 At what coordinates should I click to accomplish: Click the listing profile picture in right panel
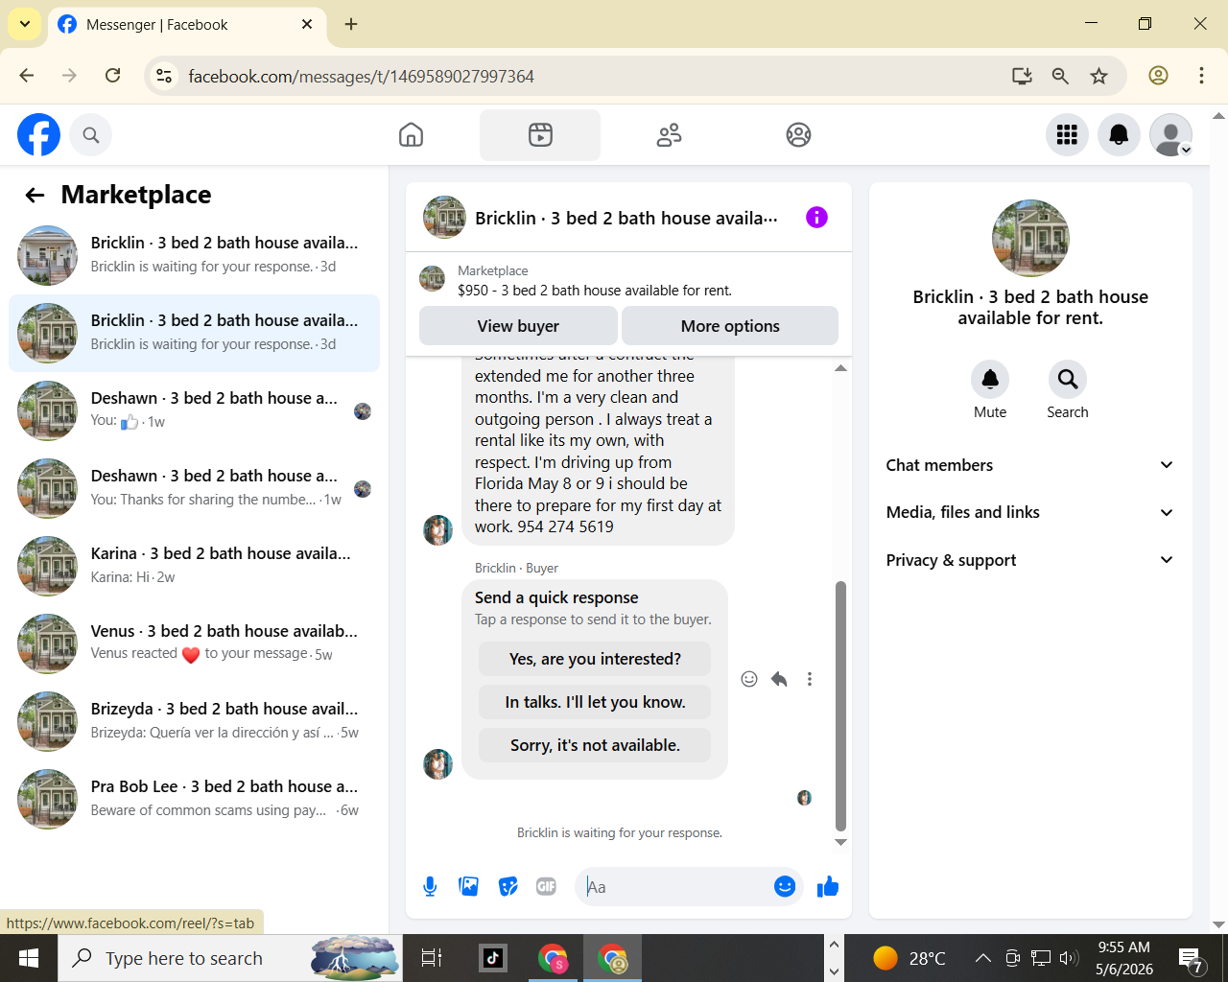(x=1030, y=238)
